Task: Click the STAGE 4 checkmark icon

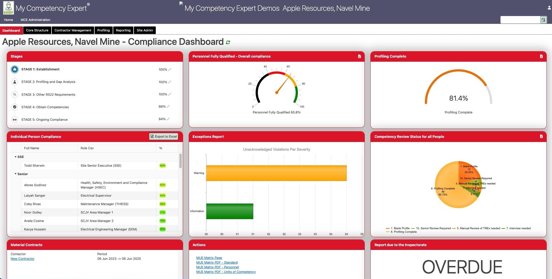Action: click(15, 107)
